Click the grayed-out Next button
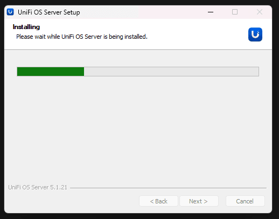Screen dimensions: 279x219 pyautogui.click(x=199, y=201)
